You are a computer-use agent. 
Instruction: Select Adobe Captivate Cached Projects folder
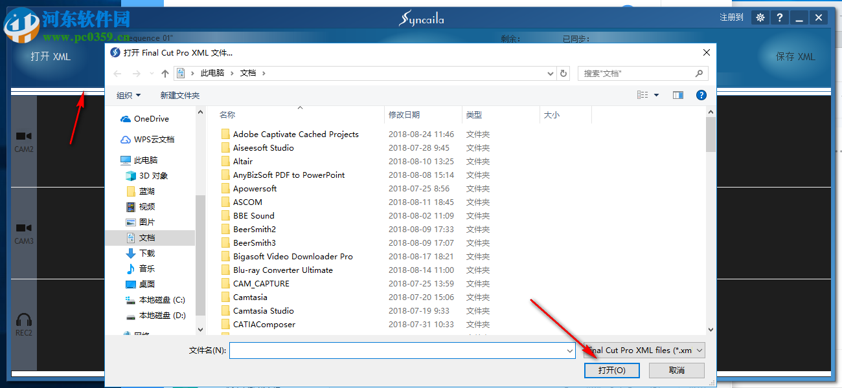290,135
